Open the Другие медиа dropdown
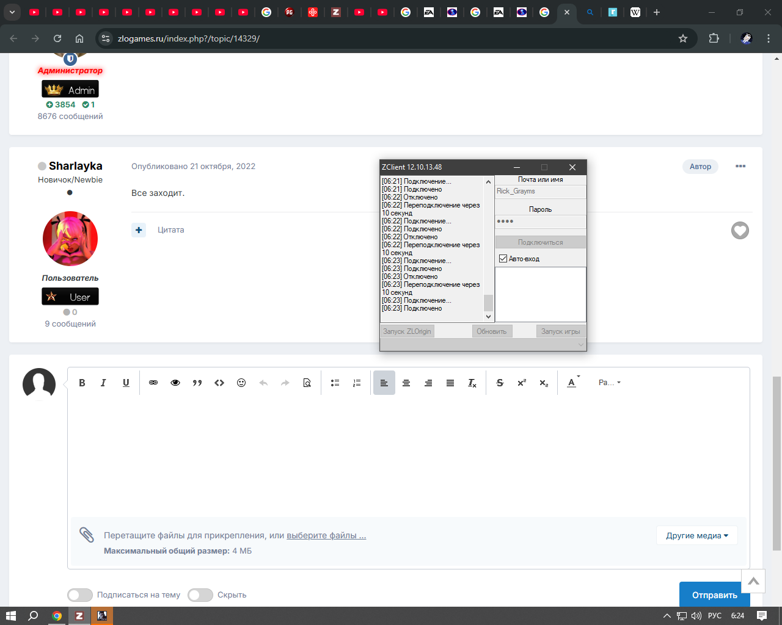Image resolution: width=782 pixels, height=625 pixels. coord(697,535)
